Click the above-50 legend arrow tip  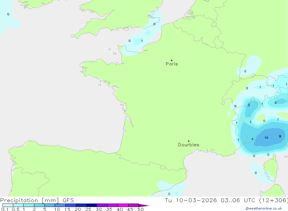(144, 205)
